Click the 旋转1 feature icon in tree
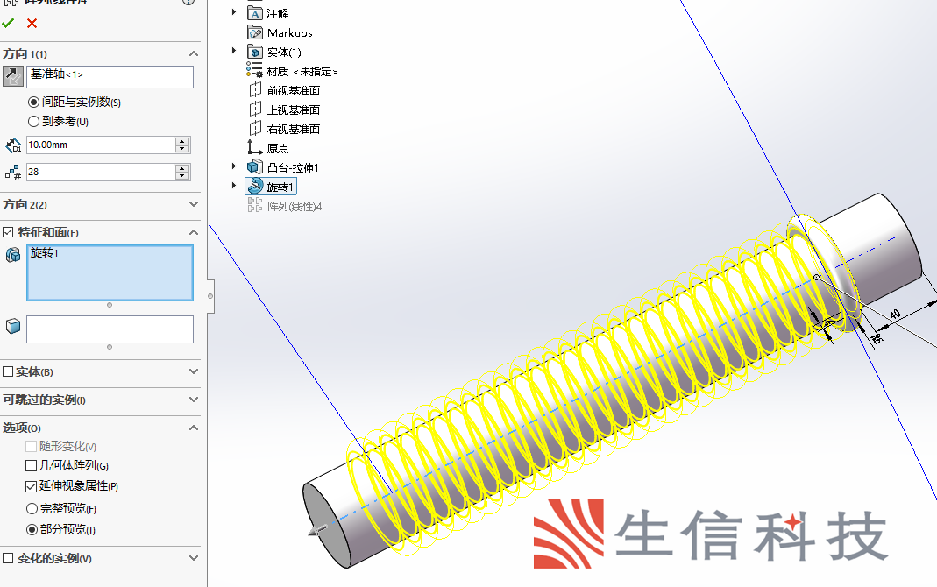This screenshot has height=587, width=937. click(x=255, y=187)
